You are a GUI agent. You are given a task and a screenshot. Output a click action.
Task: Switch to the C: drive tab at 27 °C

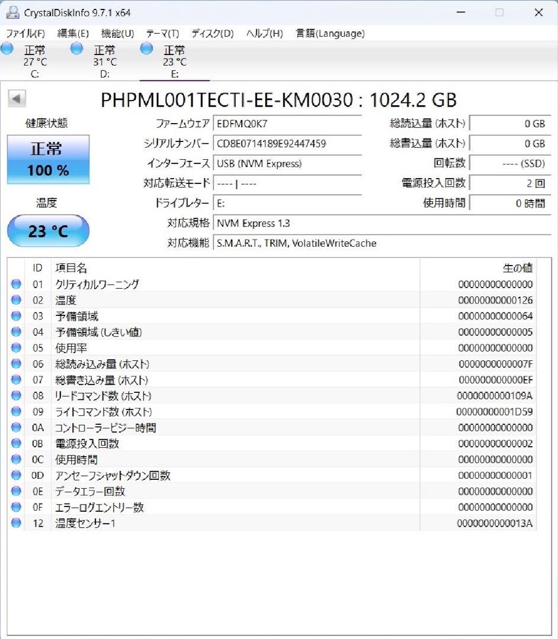click(35, 62)
